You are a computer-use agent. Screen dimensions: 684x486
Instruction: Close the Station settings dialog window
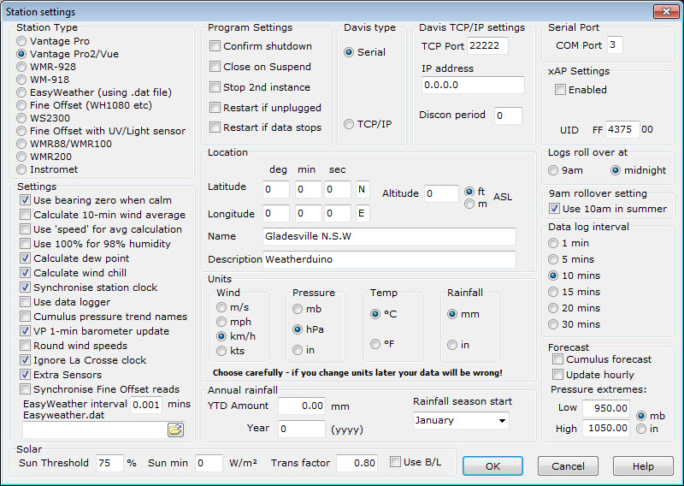(666, 12)
